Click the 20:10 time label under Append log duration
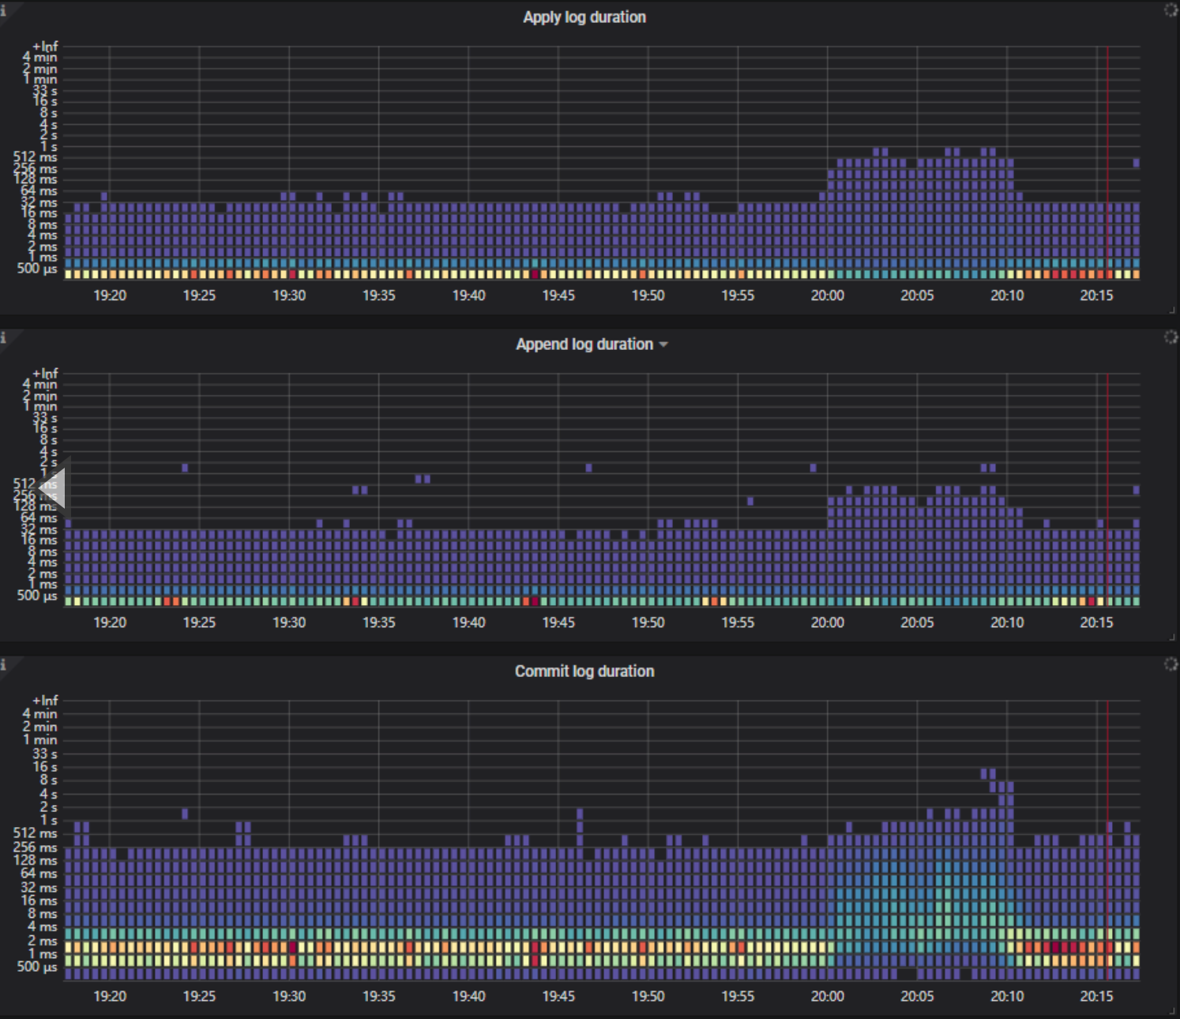This screenshot has width=1180, height=1019. pyautogui.click(x=1007, y=622)
